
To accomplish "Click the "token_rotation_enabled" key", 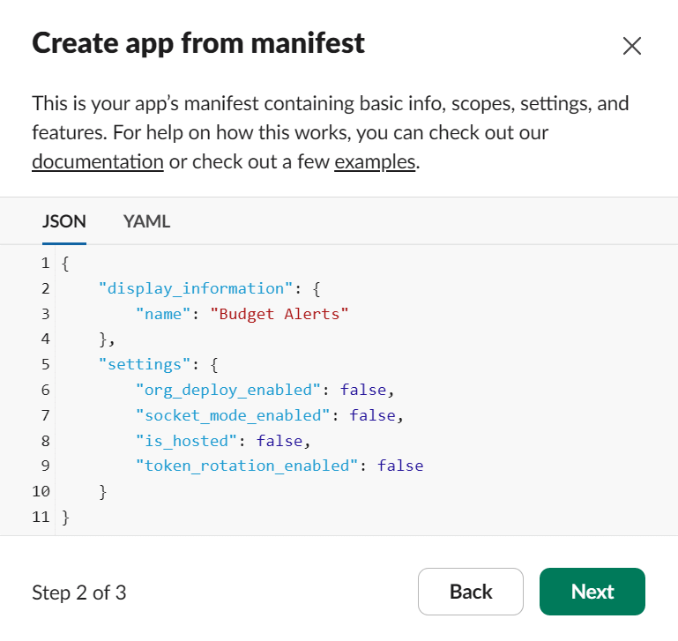I will coord(247,466).
